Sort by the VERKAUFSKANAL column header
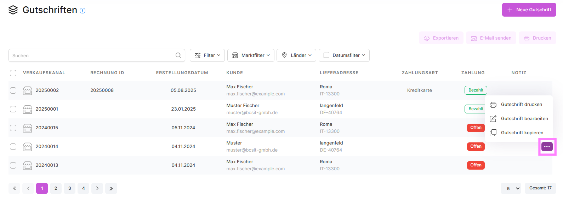Viewport: 563px width, 206px height. tap(44, 73)
